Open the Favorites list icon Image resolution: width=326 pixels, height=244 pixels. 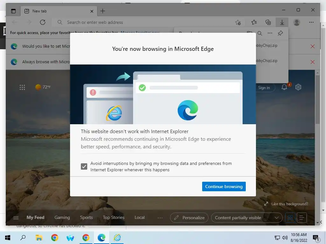click(254, 22)
